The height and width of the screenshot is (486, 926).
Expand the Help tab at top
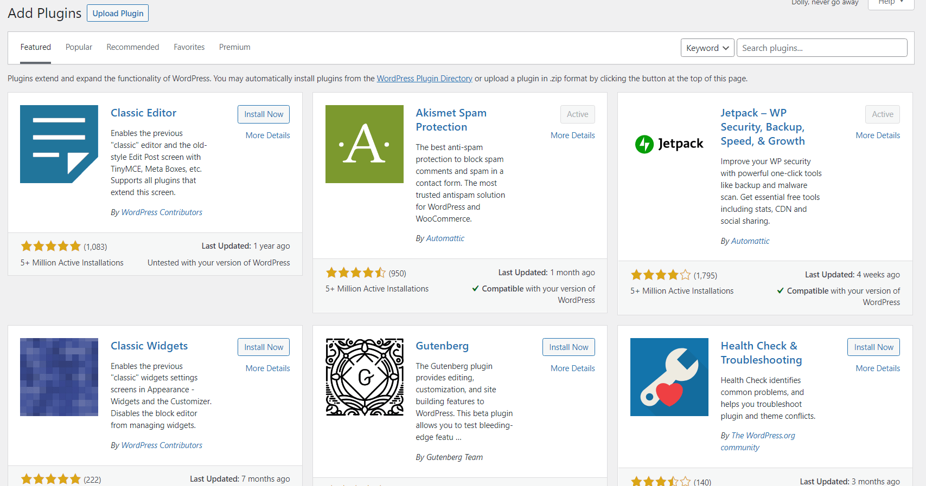click(891, 3)
